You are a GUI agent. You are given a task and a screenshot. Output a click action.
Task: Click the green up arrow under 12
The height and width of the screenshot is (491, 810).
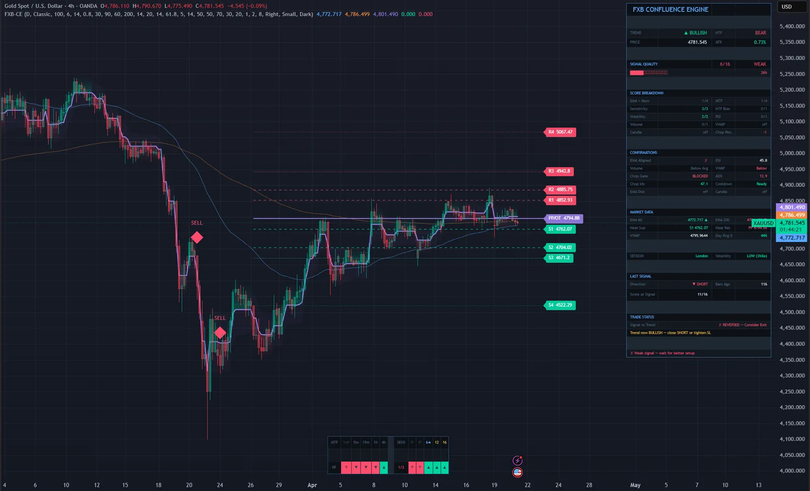(x=437, y=468)
